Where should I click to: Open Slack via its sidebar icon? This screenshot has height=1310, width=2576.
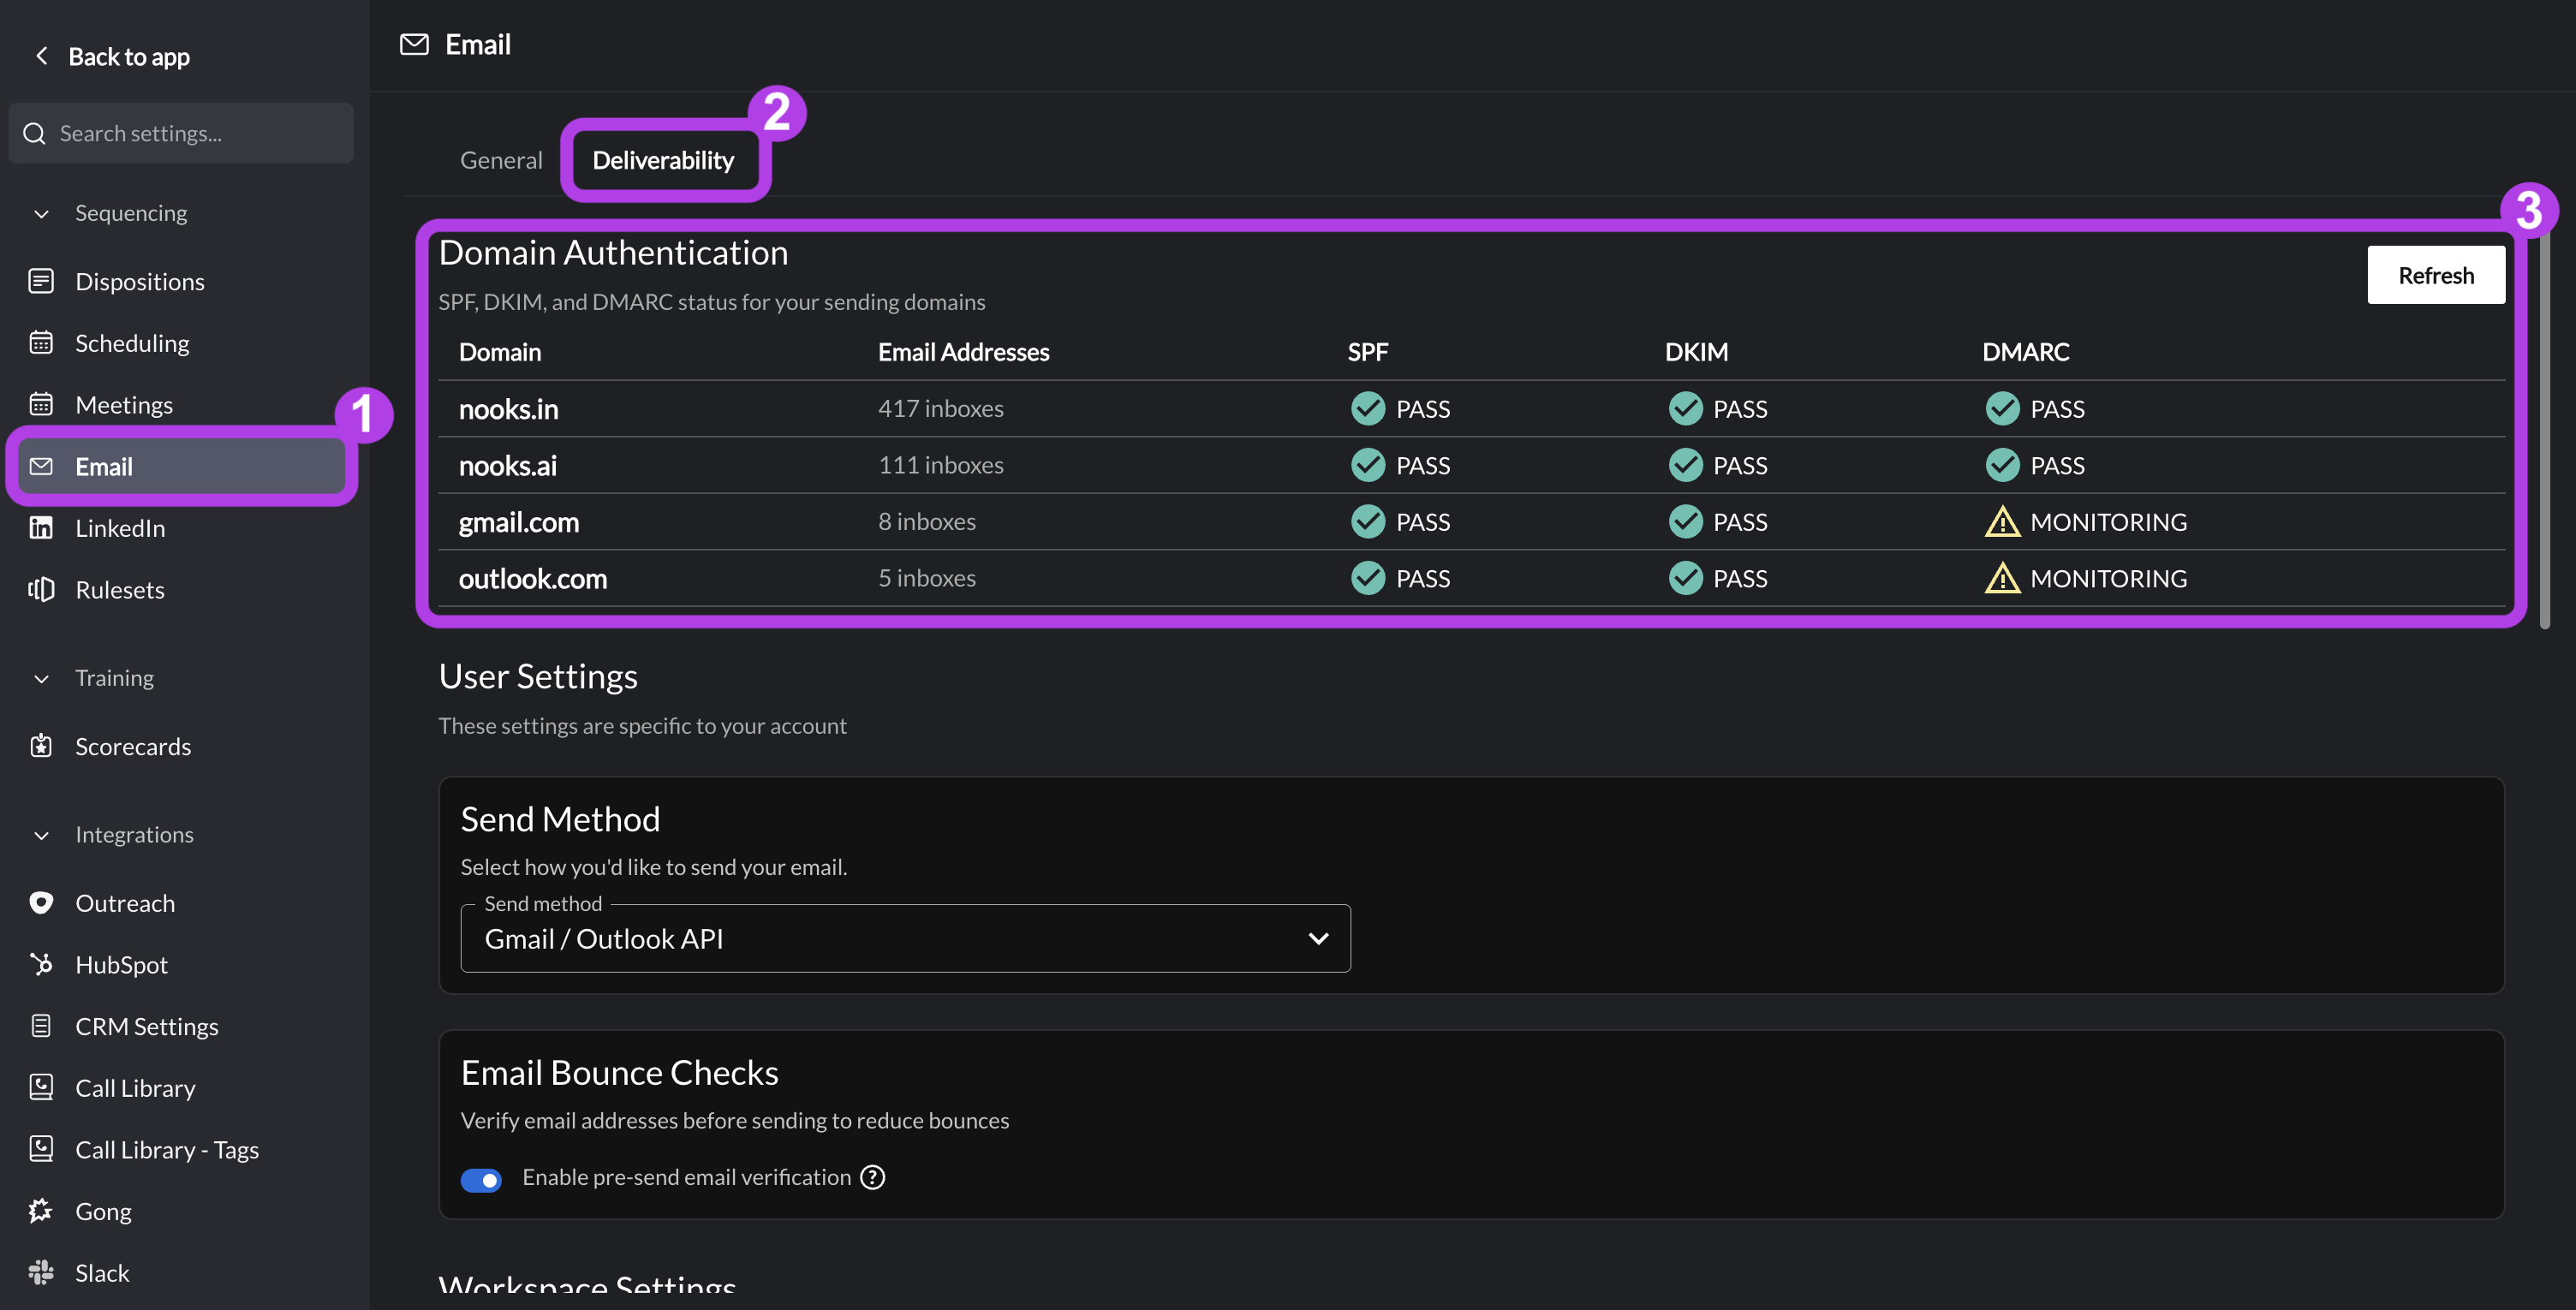[x=41, y=1272]
